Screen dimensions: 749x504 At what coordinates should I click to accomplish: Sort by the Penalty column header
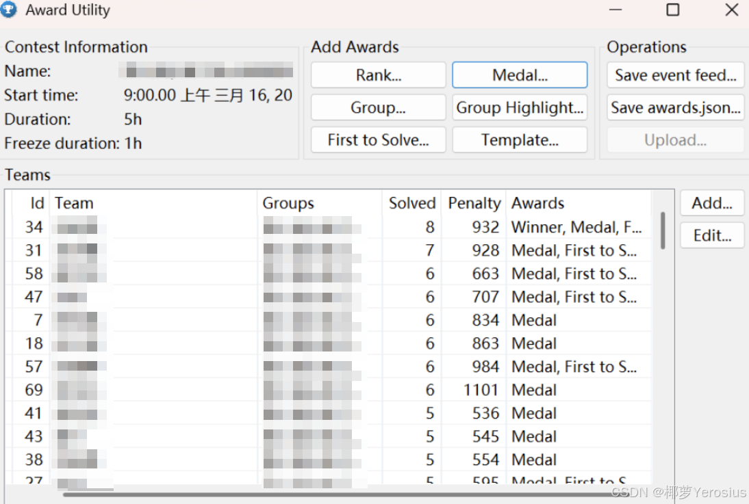[x=474, y=203]
